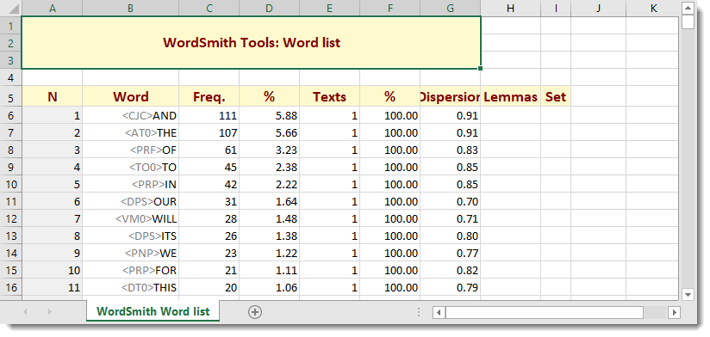Select dispersion cell with value 0.83
This screenshot has width=710, height=337.
pyautogui.click(x=450, y=150)
